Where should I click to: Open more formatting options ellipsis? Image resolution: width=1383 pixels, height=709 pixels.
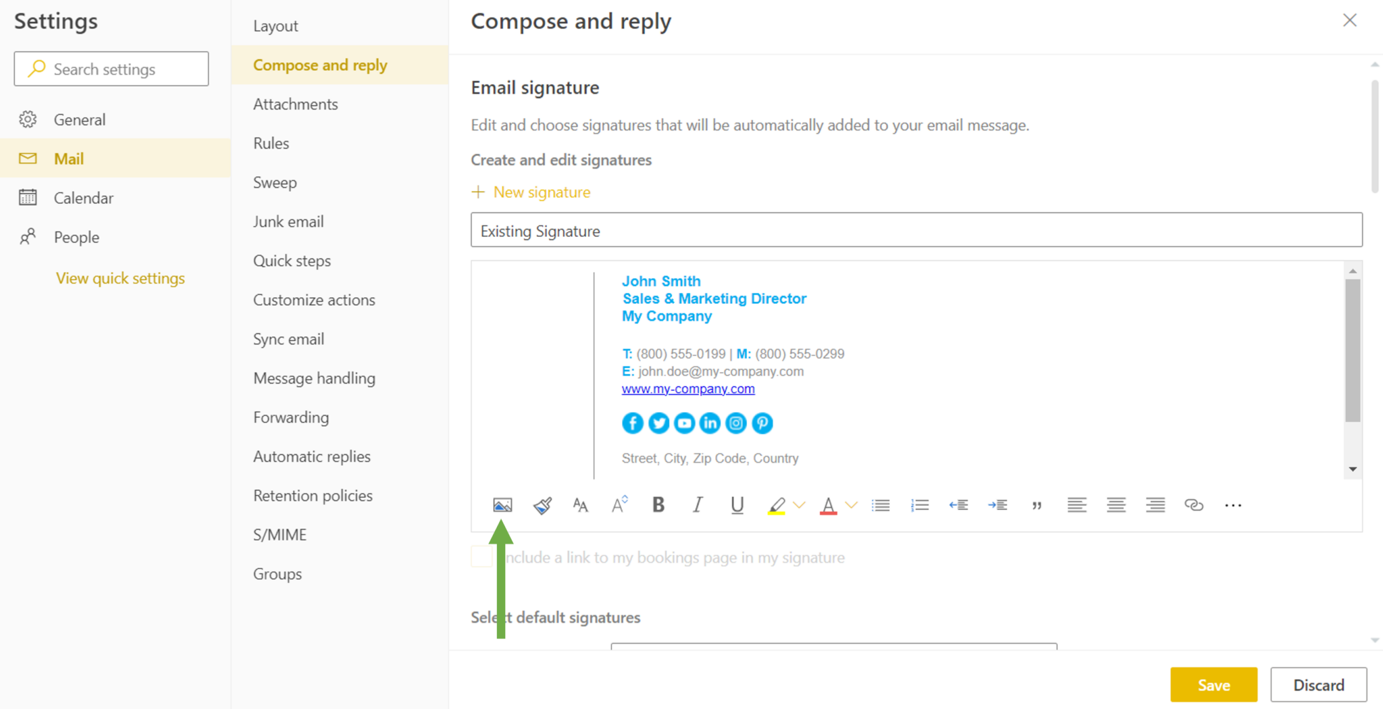pos(1233,505)
